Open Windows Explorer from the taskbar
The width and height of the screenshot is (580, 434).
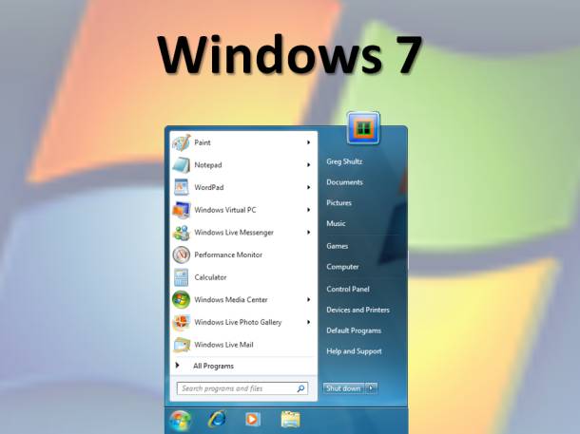click(x=290, y=419)
